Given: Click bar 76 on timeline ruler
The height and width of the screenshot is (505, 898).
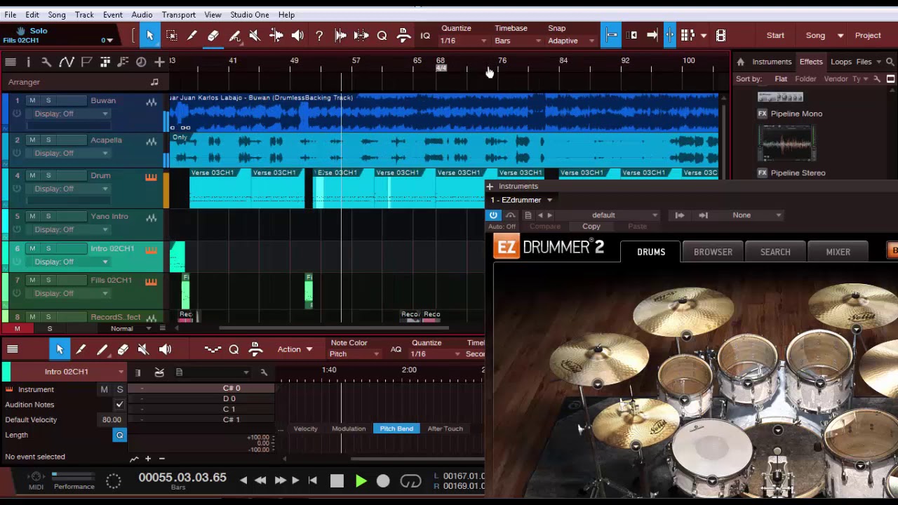Looking at the screenshot, I should (x=502, y=61).
